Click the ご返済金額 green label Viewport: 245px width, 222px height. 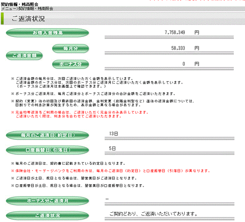24,56
